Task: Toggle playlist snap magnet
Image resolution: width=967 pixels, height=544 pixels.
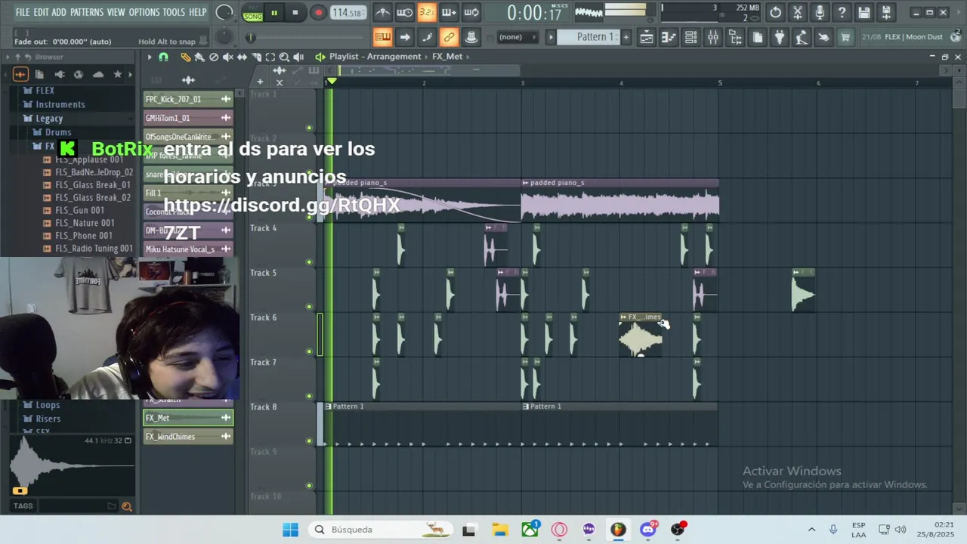Action: click(x=163, y=57)
